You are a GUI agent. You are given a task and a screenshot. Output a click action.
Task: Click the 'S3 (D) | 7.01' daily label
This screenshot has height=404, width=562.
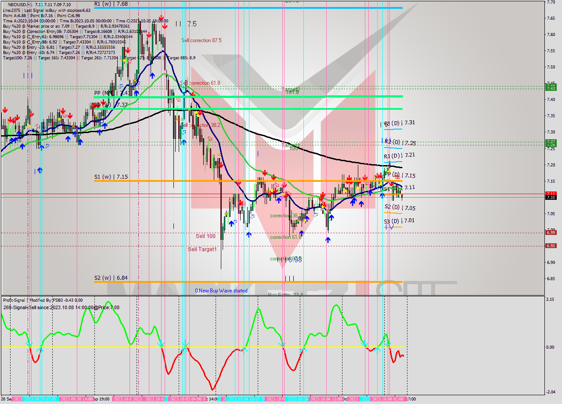click(x=400, y=221)
